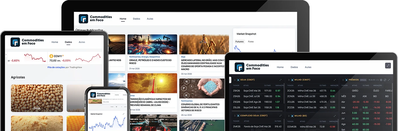Select the Aulas tab on the laptop screen
Viewport: 398px width, 131px height.
pos(150,19)
